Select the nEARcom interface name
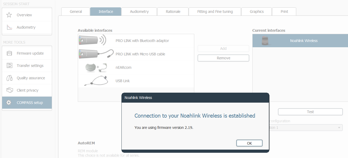The image size is (348, 158). coord(124,67)
